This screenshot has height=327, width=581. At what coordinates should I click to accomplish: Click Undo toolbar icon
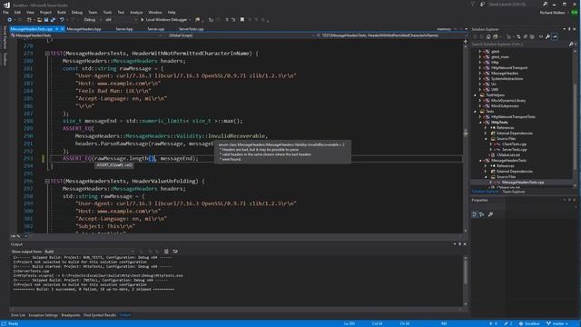(62, 20)
